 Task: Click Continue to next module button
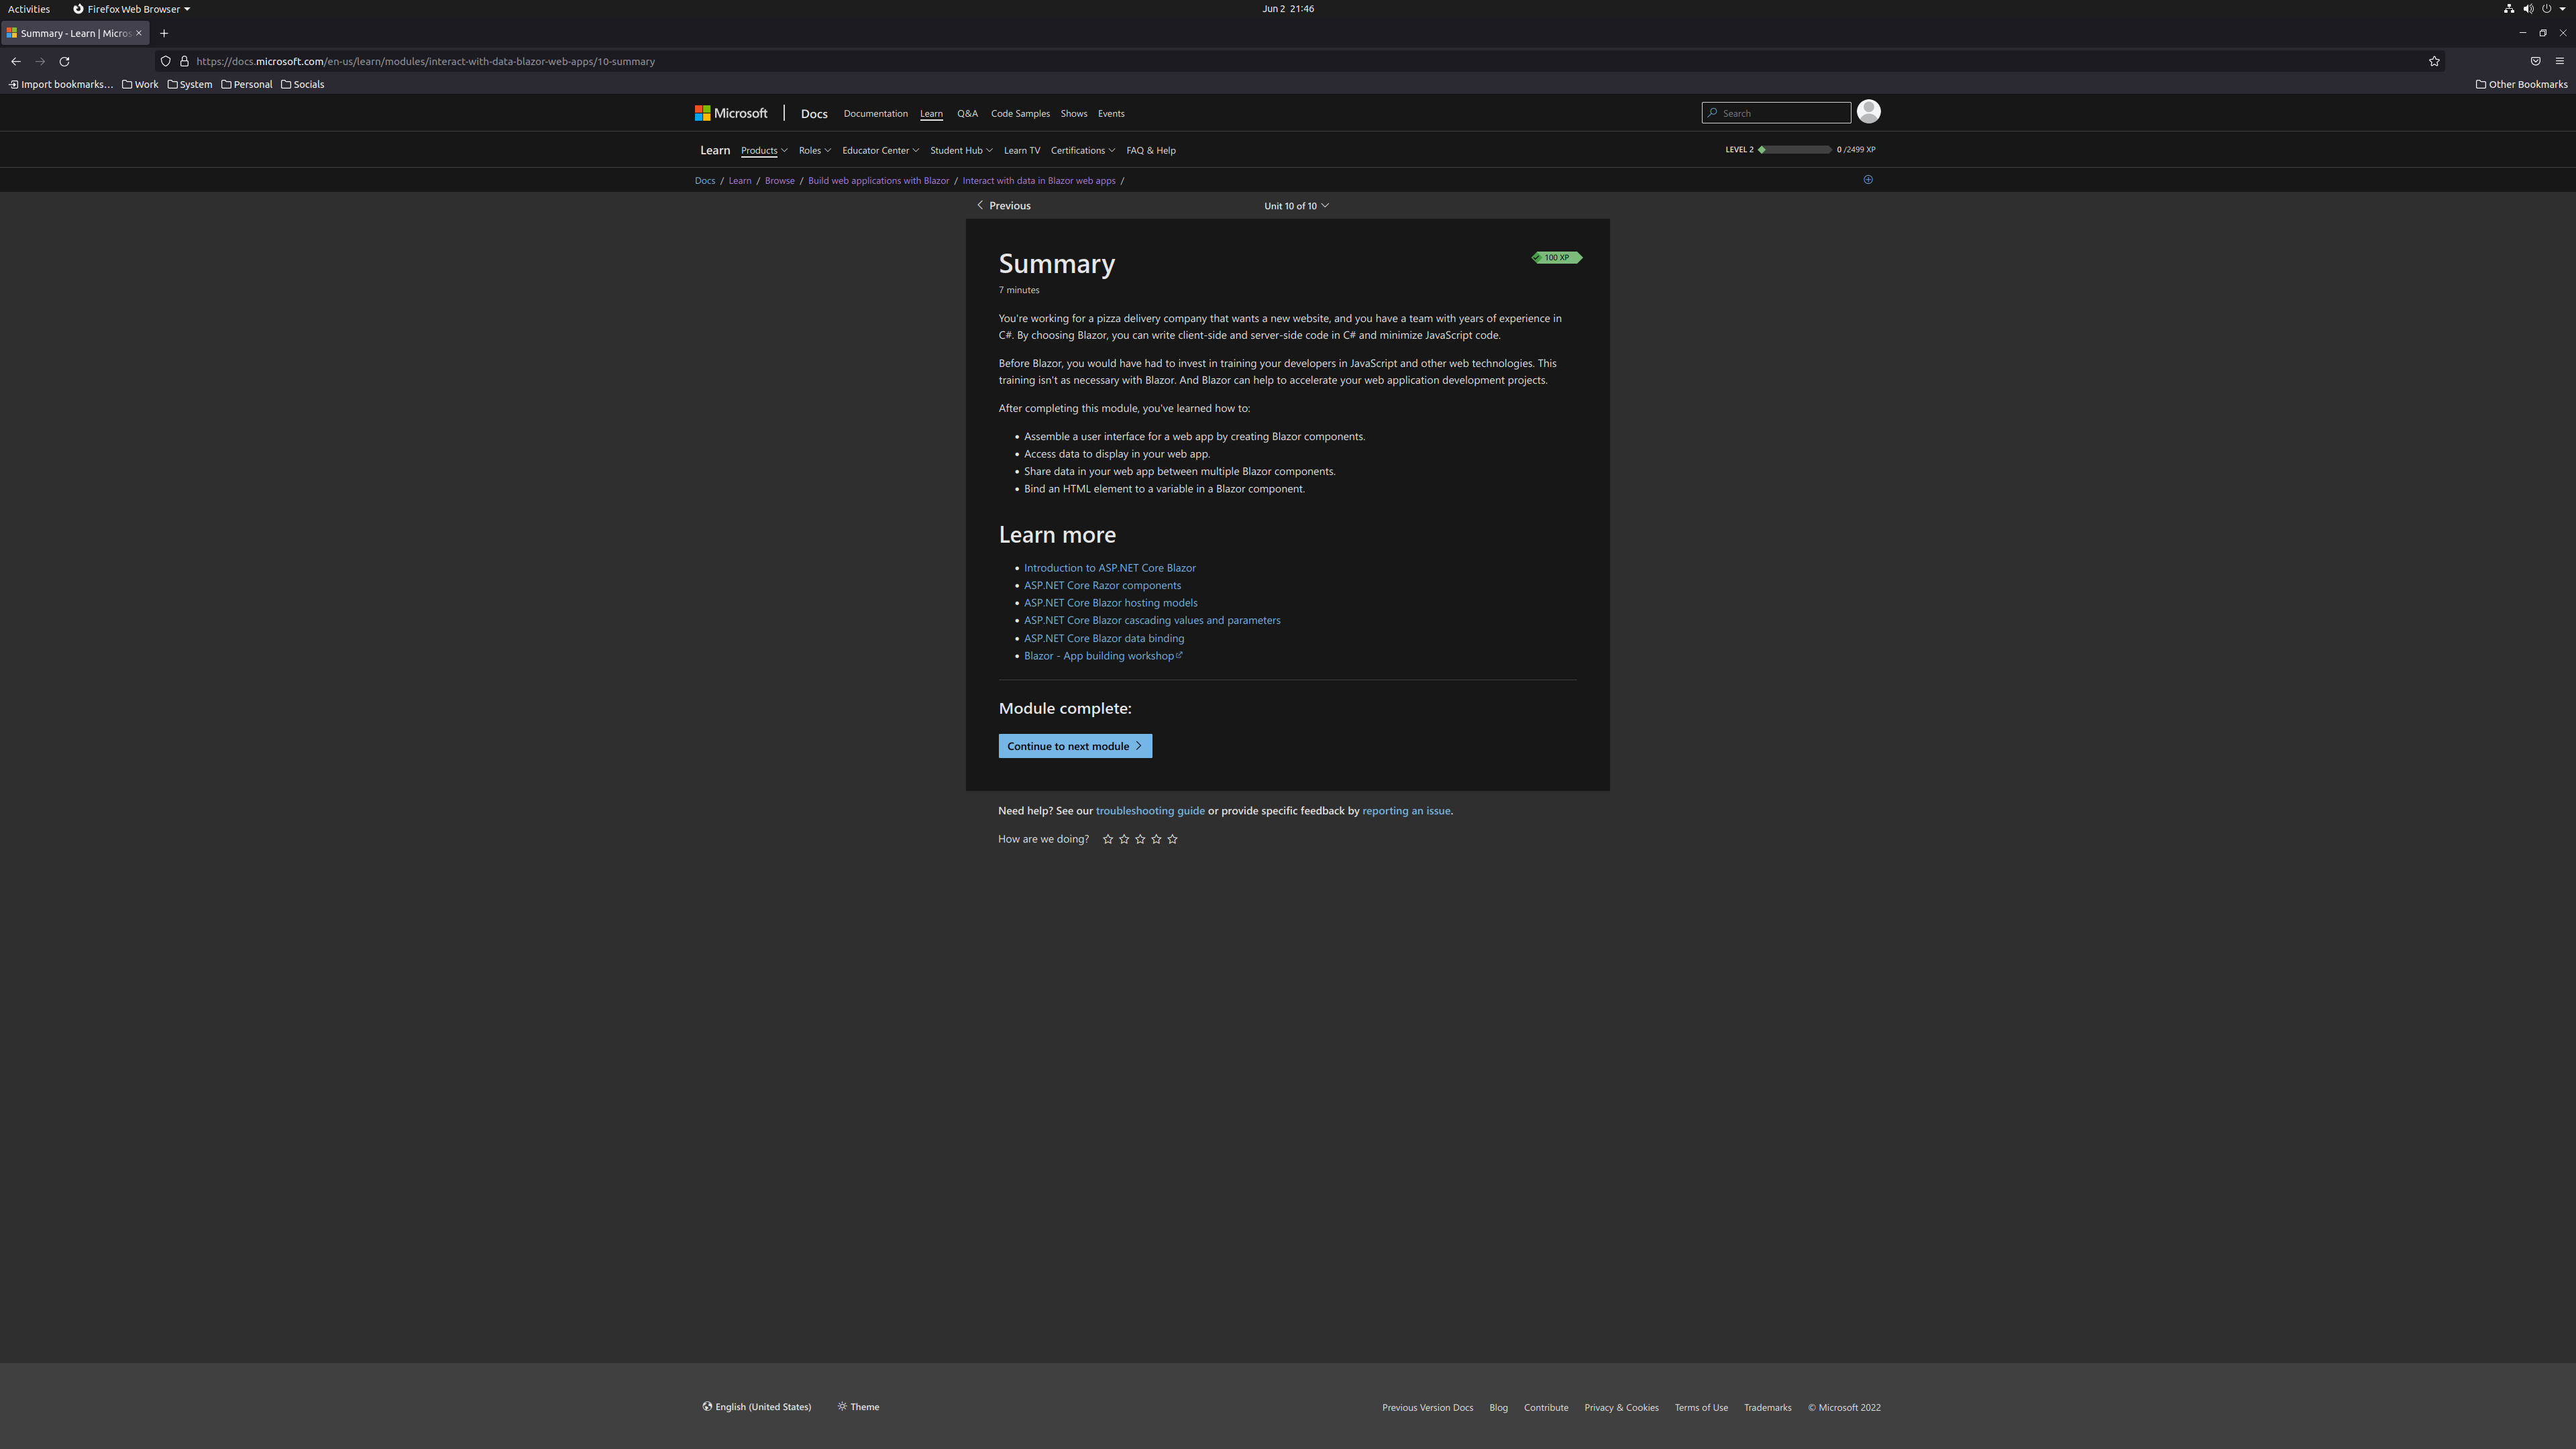(x=1075, y=746)
